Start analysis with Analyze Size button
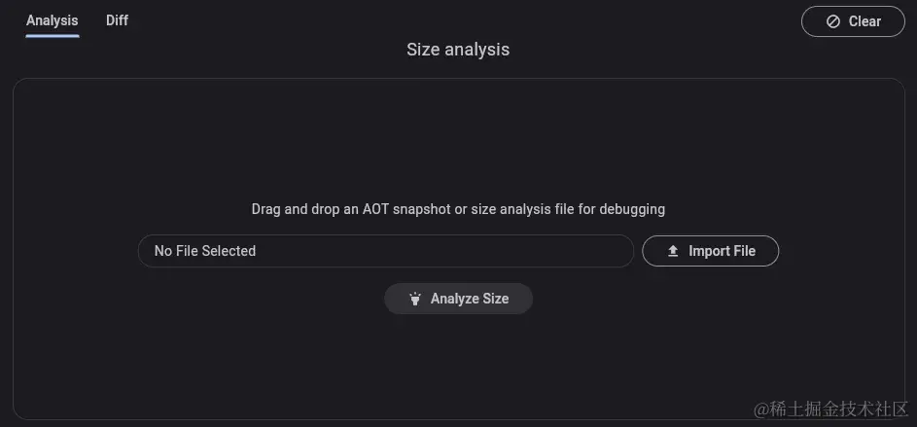Image resolution: width=917 pixels, height=427 pixels. click(458, 299)
